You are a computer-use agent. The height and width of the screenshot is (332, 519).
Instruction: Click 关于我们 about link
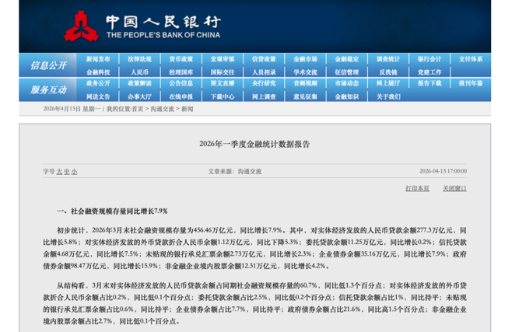387,96
